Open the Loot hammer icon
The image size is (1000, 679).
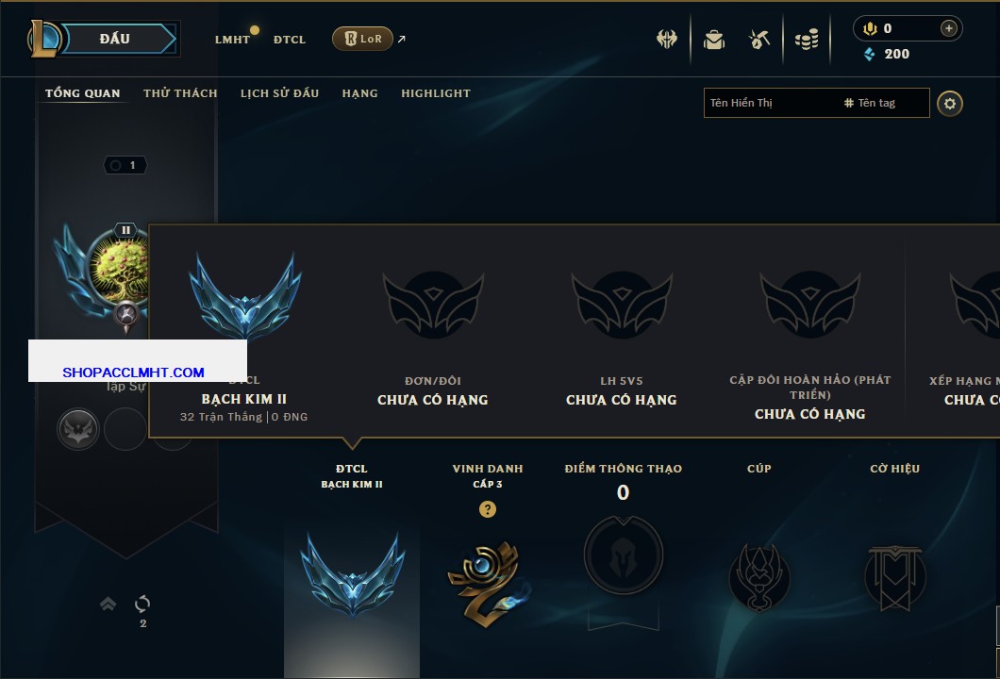click(x=758, y=40)
